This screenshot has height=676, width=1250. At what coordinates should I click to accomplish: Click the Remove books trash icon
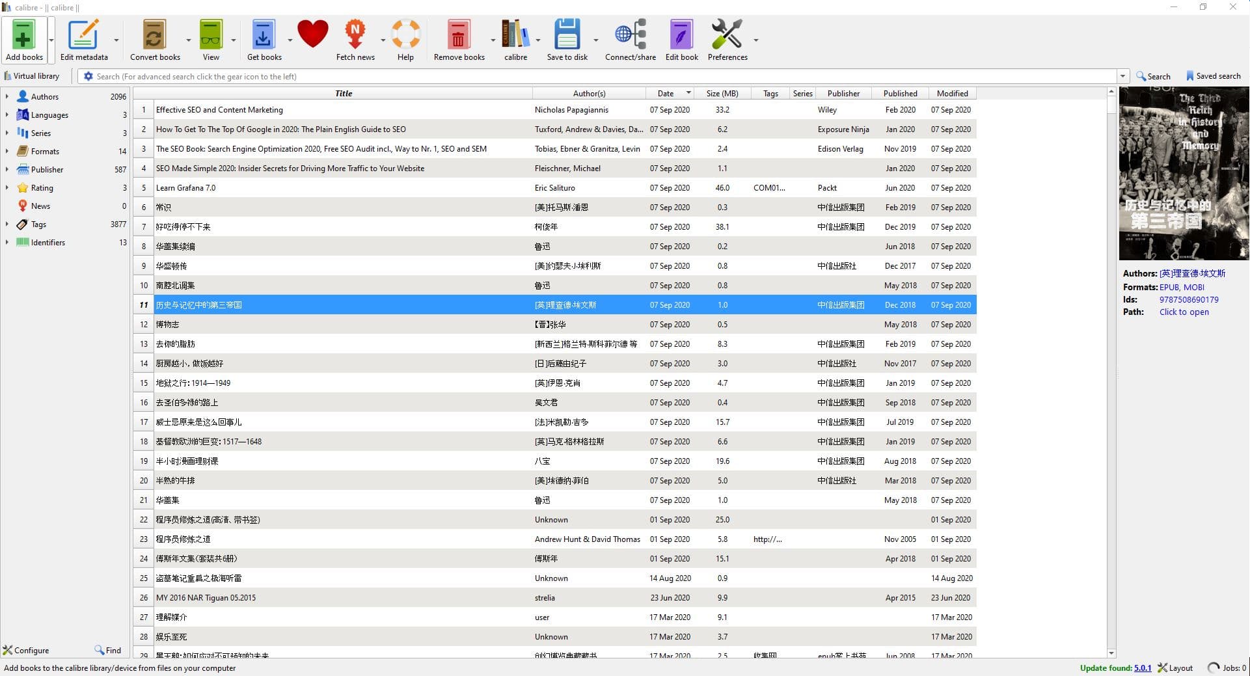458,36
